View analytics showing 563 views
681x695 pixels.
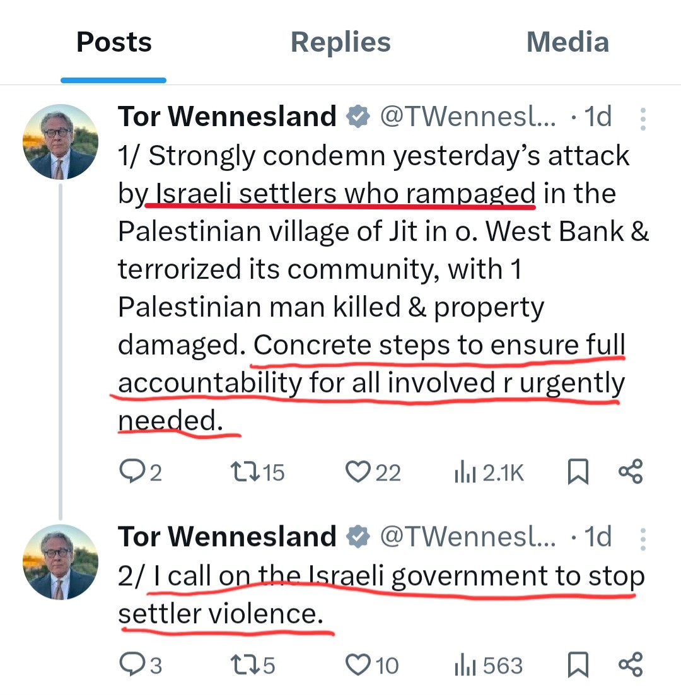pyautogui.click(x=489, y=665)
